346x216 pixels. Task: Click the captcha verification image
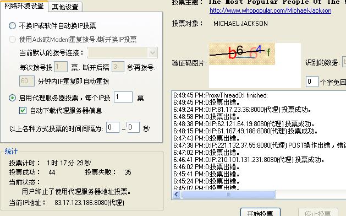(x=242, y=54)
